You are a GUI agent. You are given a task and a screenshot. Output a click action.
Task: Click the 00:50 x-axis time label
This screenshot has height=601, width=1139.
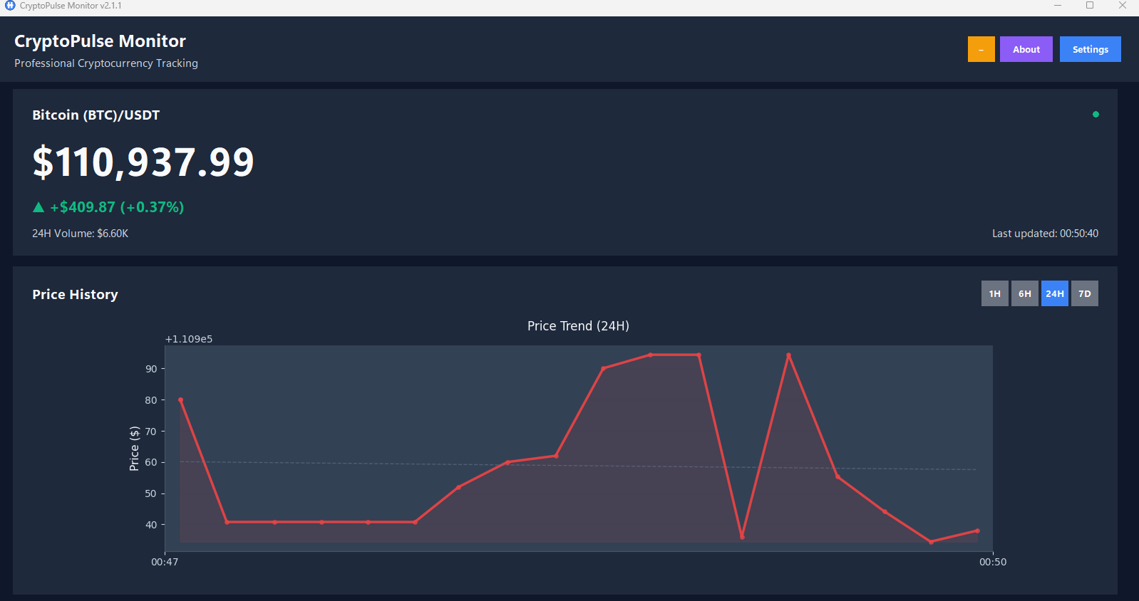click(x=993, y=562)
